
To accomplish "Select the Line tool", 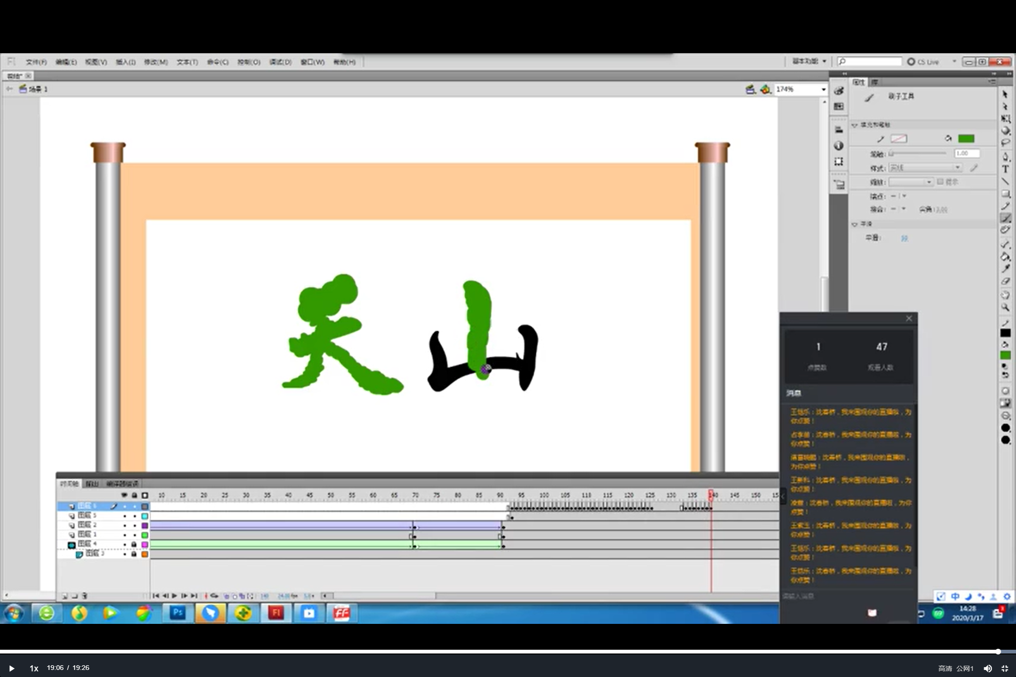I will [x=1005, y=181].
